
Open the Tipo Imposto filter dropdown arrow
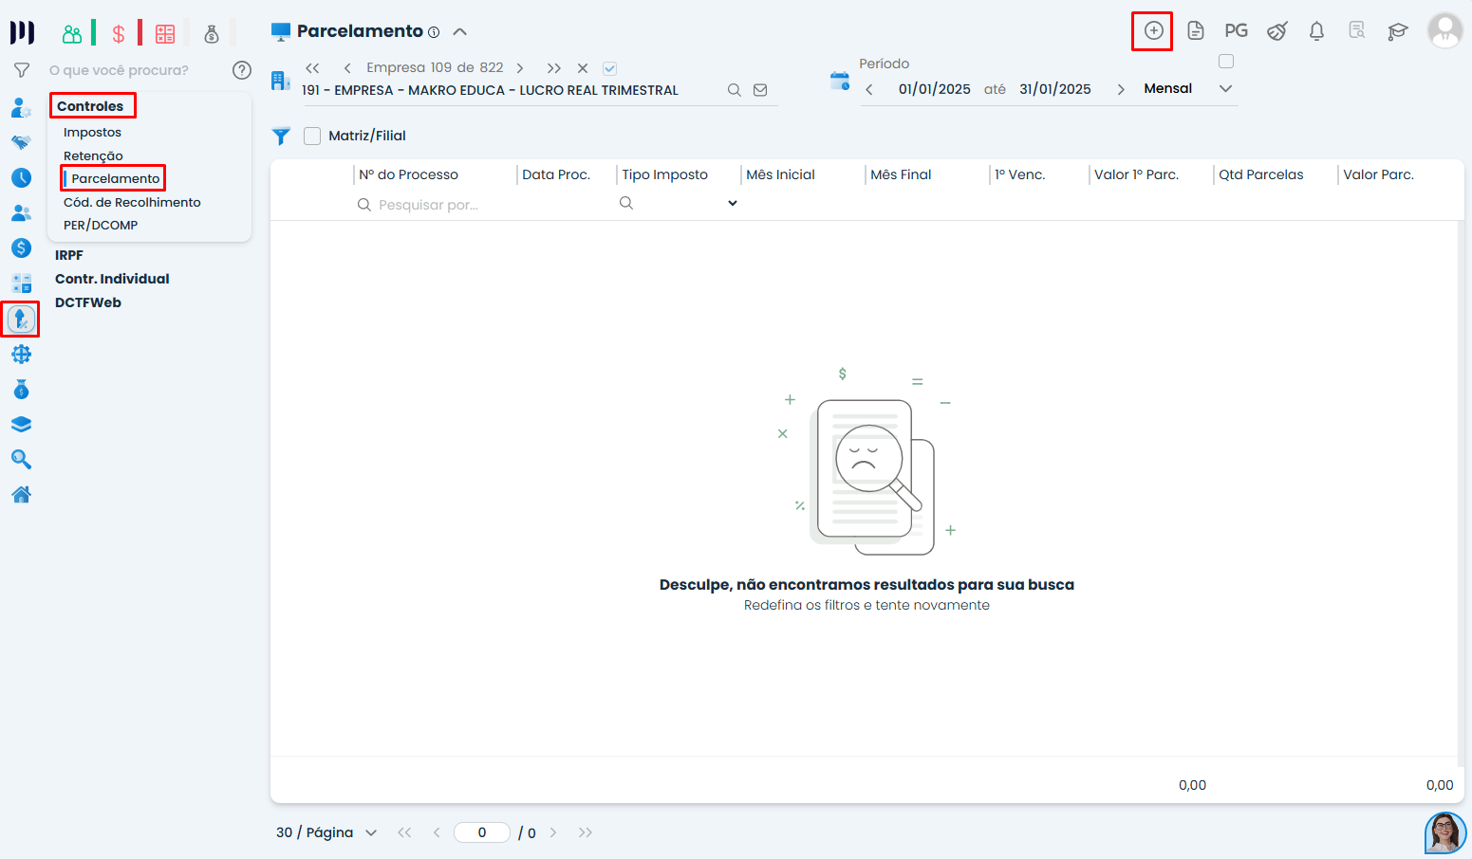tap(733, 203)
